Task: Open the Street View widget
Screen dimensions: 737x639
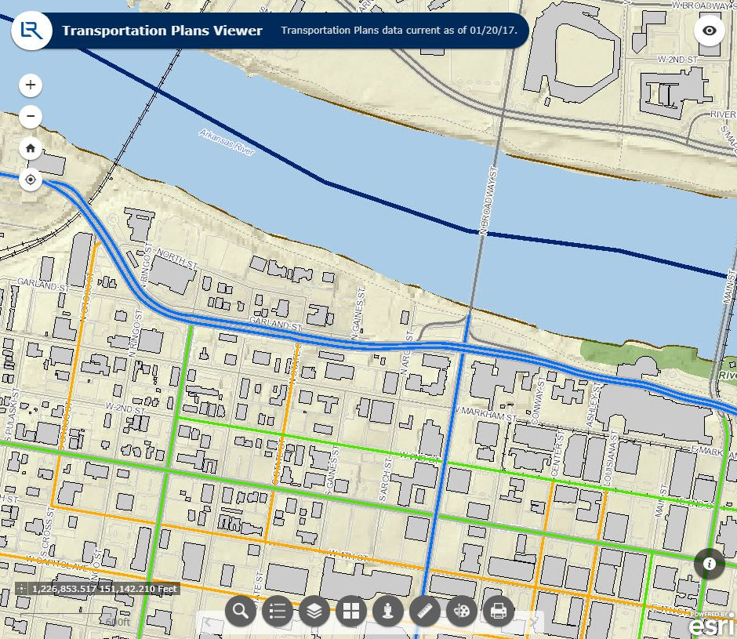Action: pyautogui.click(x=387, y=611)
